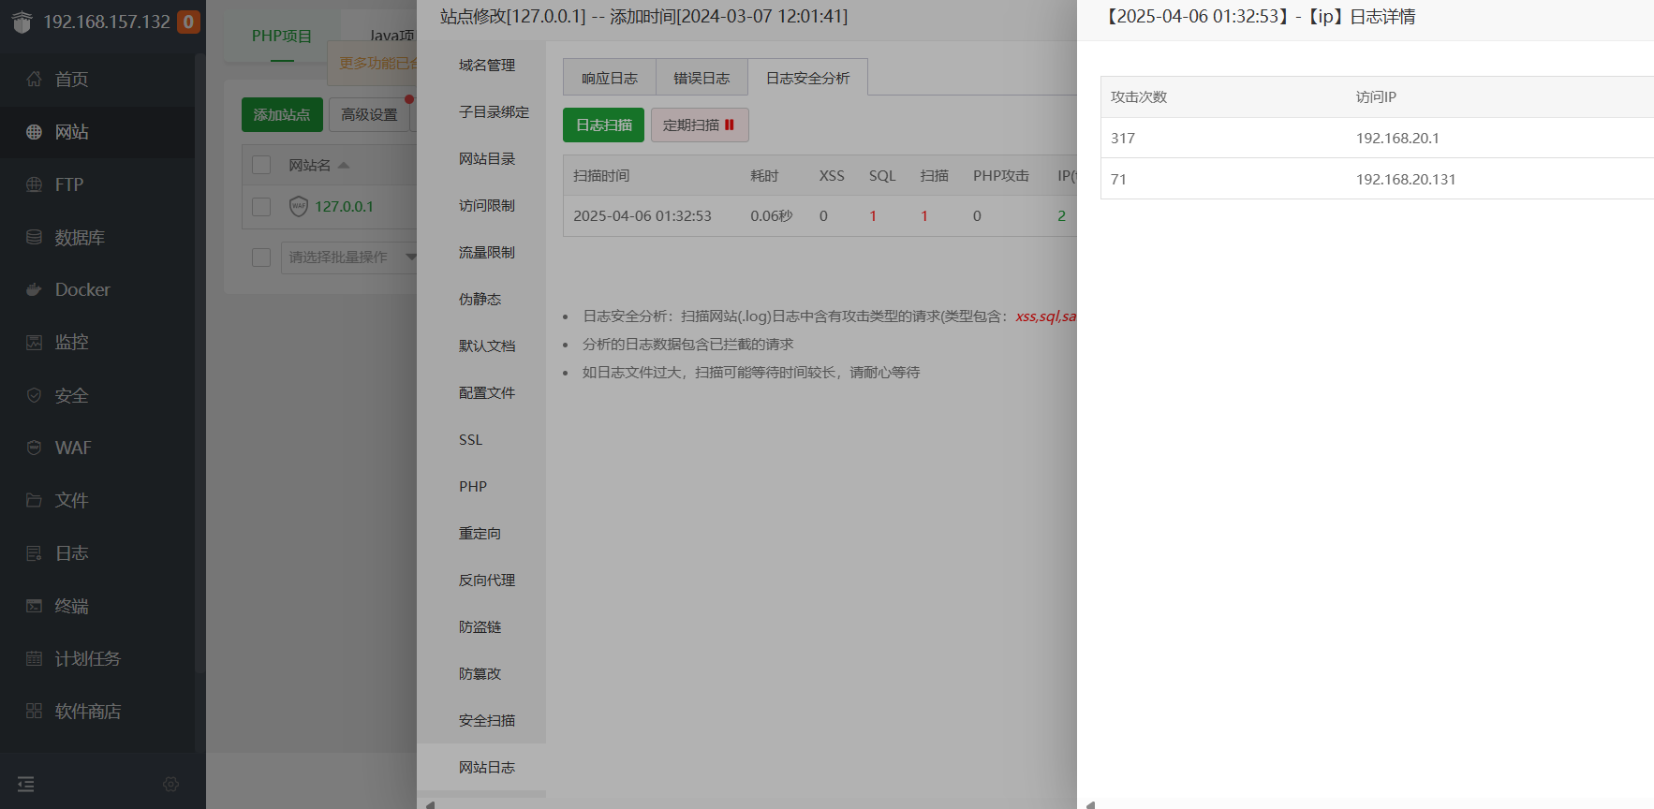Click the red pause icon on 定期扫描
The width and height of the screenshot is (1654, 809).
pyautogui.click(x=730, y=125)
